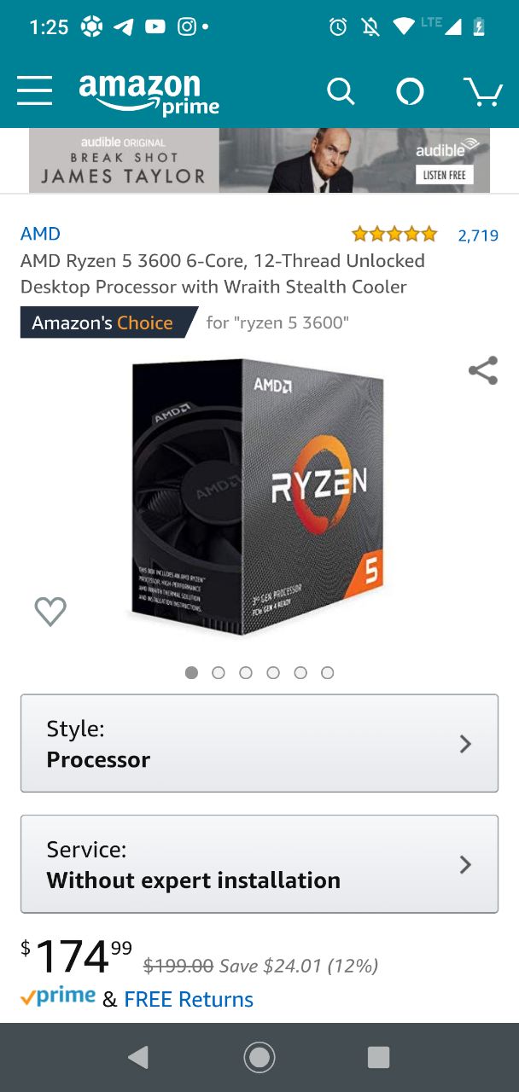Viewport: 519px width, 1092px height.
Task: Expand the Style: Processor selector
Action: pos(259,743)
